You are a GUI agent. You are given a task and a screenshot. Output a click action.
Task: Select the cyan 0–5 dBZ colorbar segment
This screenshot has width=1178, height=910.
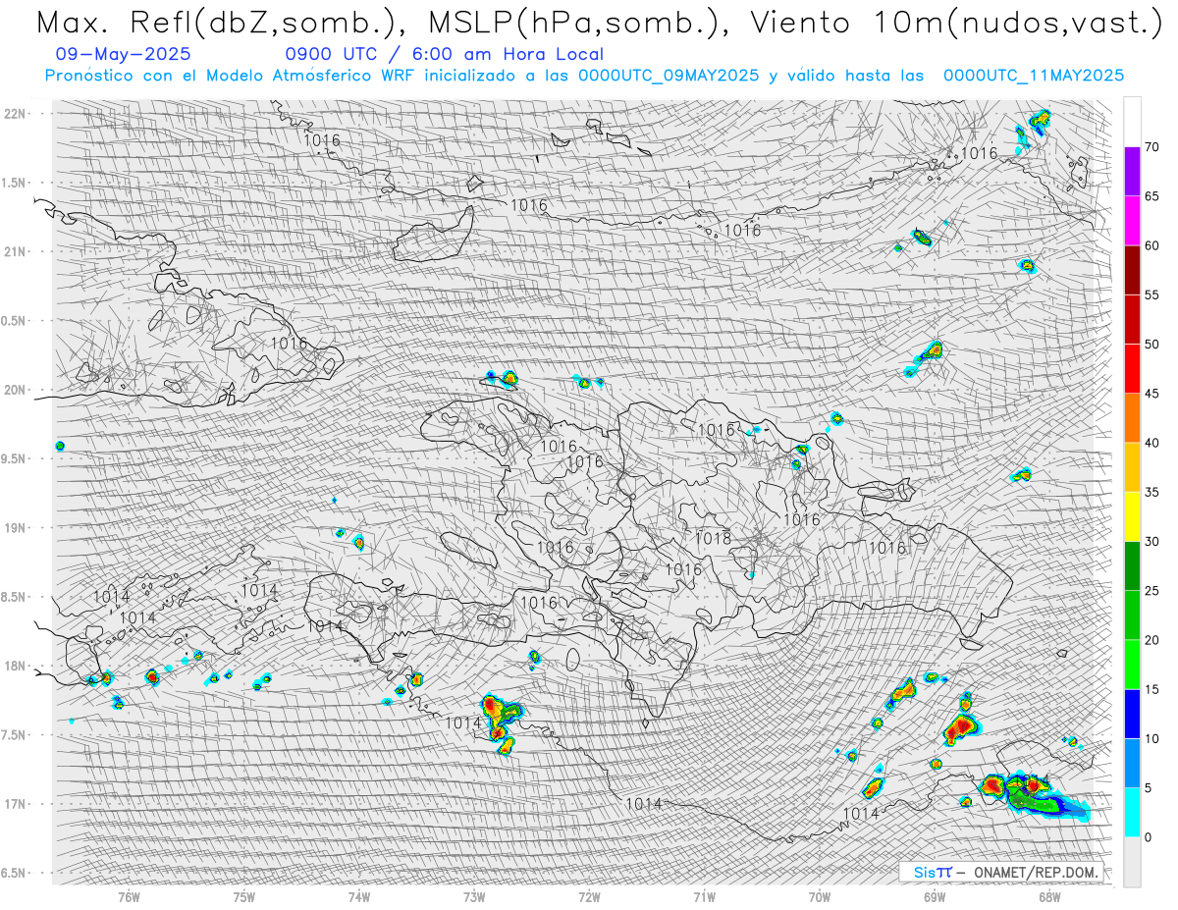(x=1132, y=813)
